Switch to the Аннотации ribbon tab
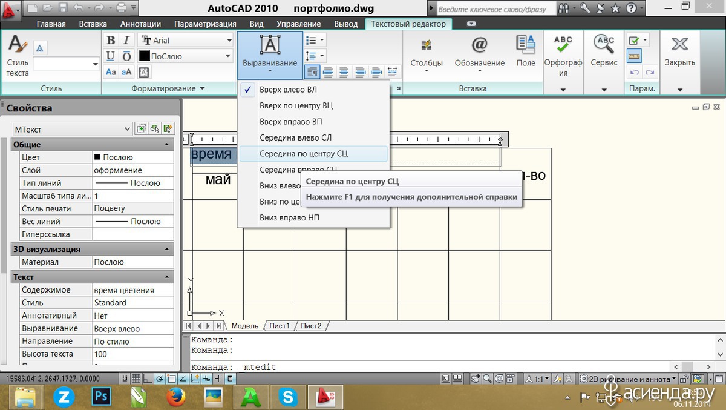This screenshot has width=726, height=410. coord(140,24)
